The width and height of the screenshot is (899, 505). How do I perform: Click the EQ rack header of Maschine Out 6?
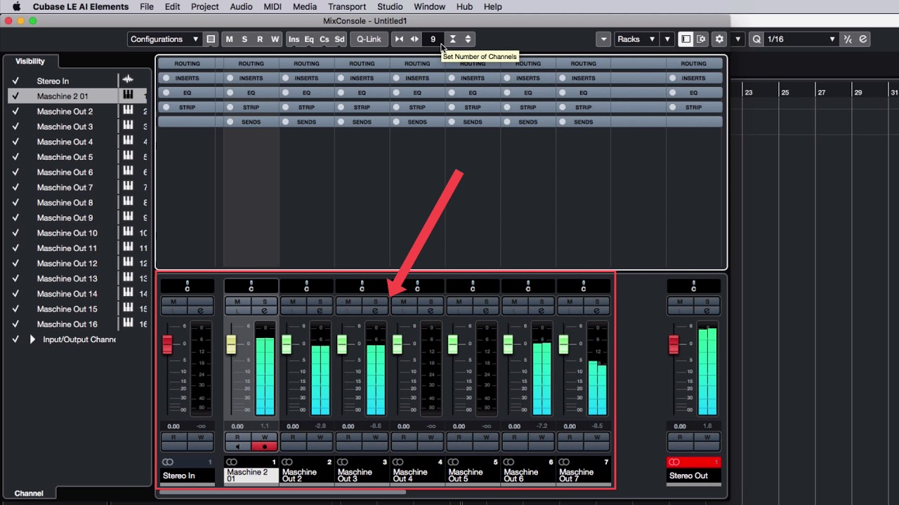tap(527, 93)
